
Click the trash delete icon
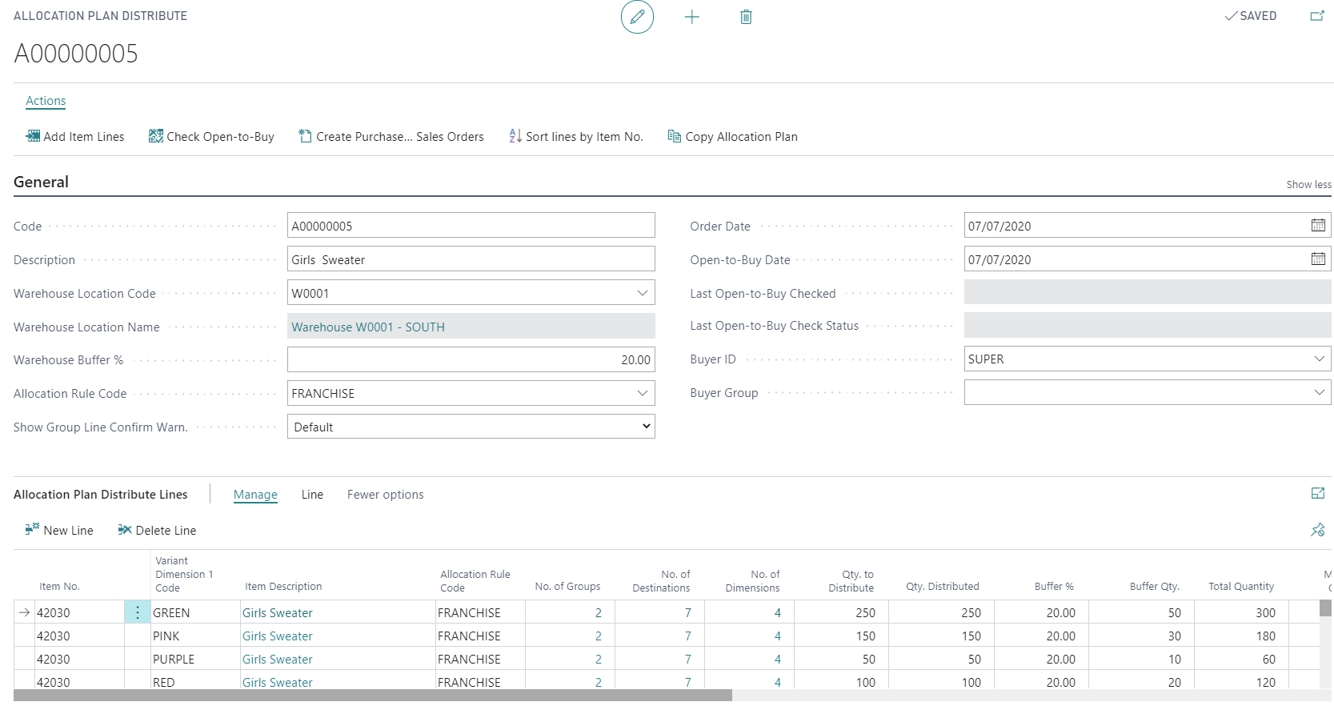tap(746, 17)
